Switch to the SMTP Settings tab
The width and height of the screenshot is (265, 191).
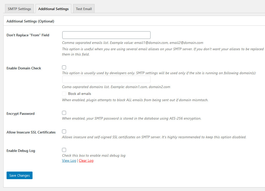[x=19, y=9]
